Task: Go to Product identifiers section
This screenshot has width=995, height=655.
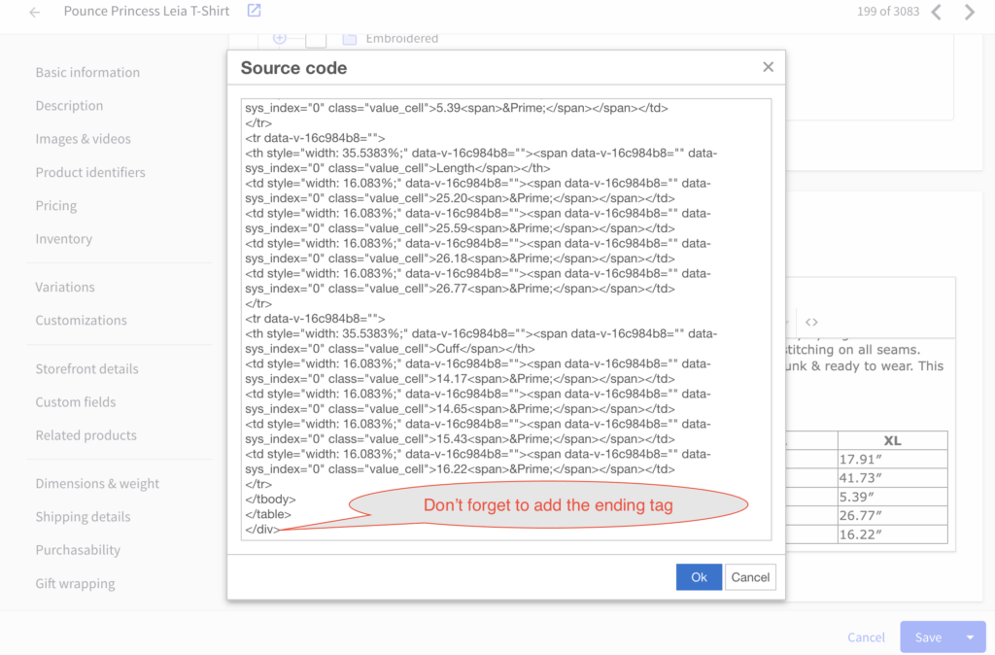Action: click(90, 172)
